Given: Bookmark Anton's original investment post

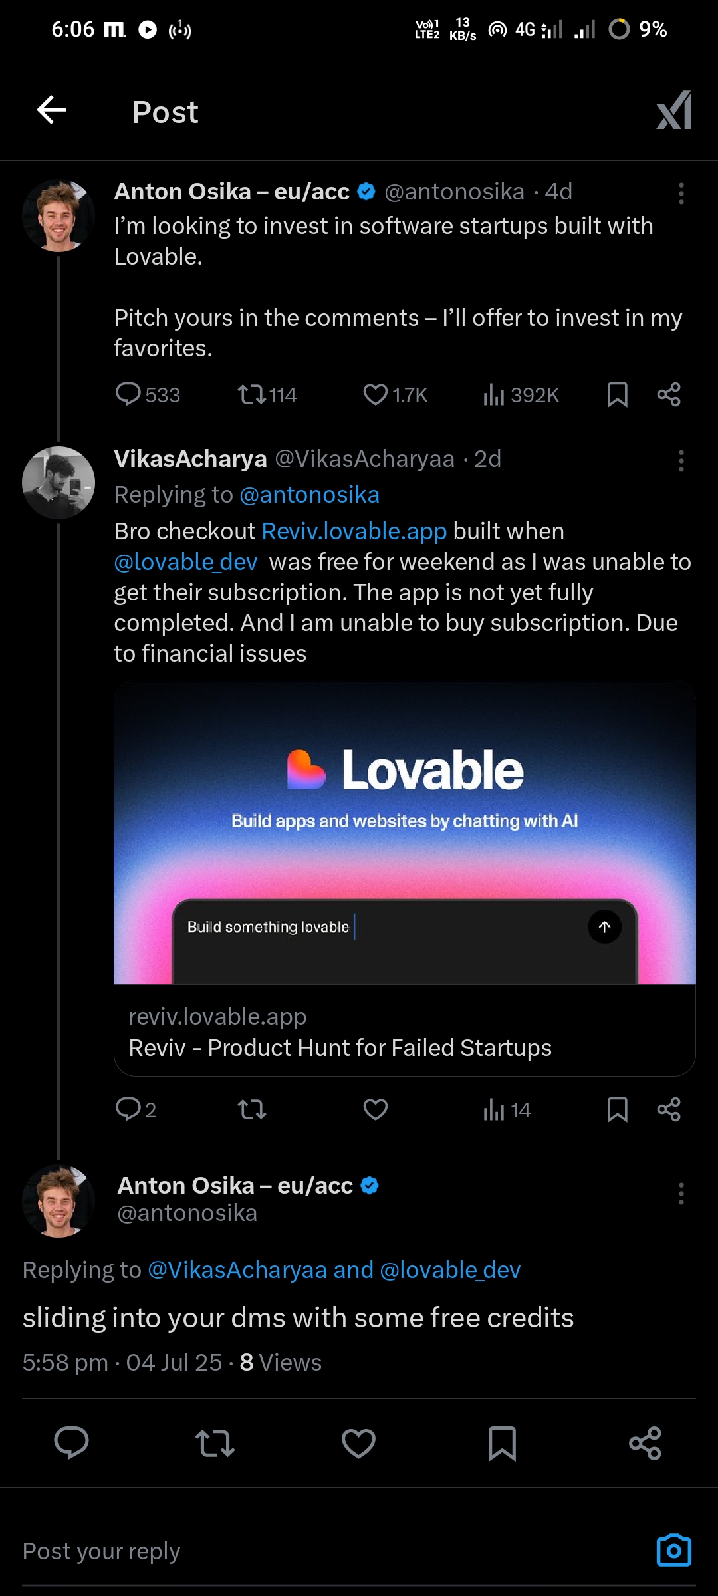Looking at the screenshot, I should [617, 395].
